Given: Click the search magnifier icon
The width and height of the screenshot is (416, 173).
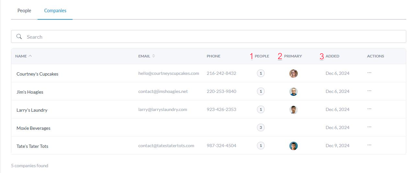Looking at the screenshot, I should [x=19, y=37].
